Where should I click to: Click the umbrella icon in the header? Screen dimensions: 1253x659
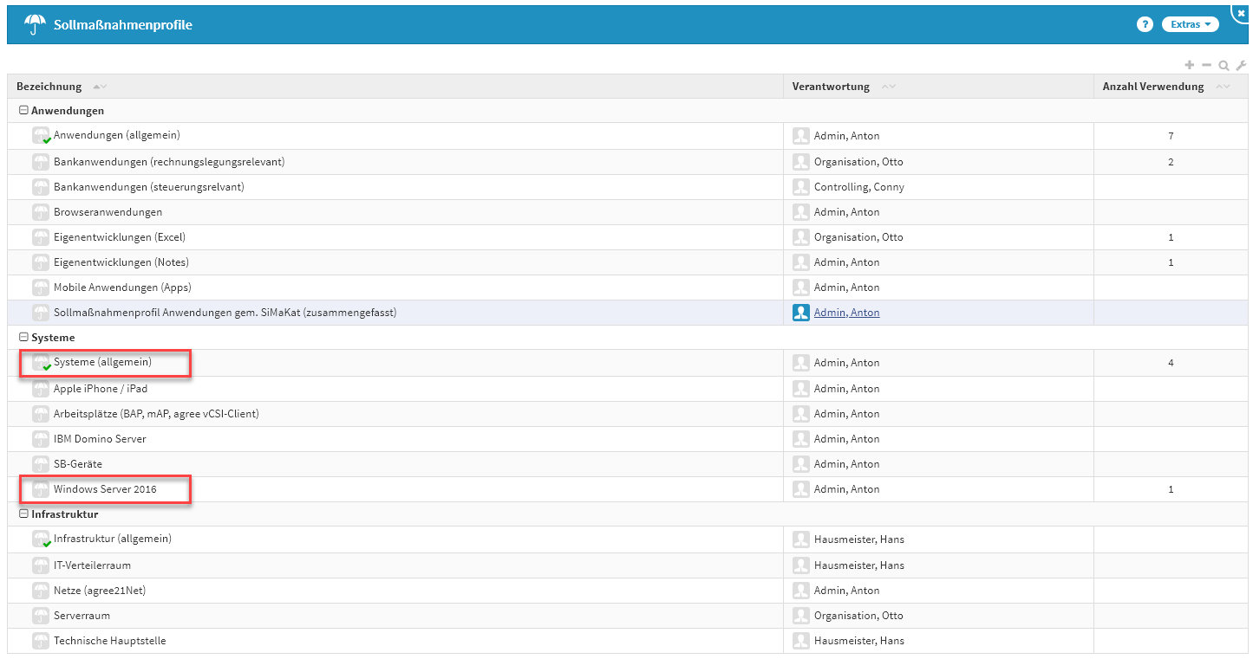click(35, 24)
